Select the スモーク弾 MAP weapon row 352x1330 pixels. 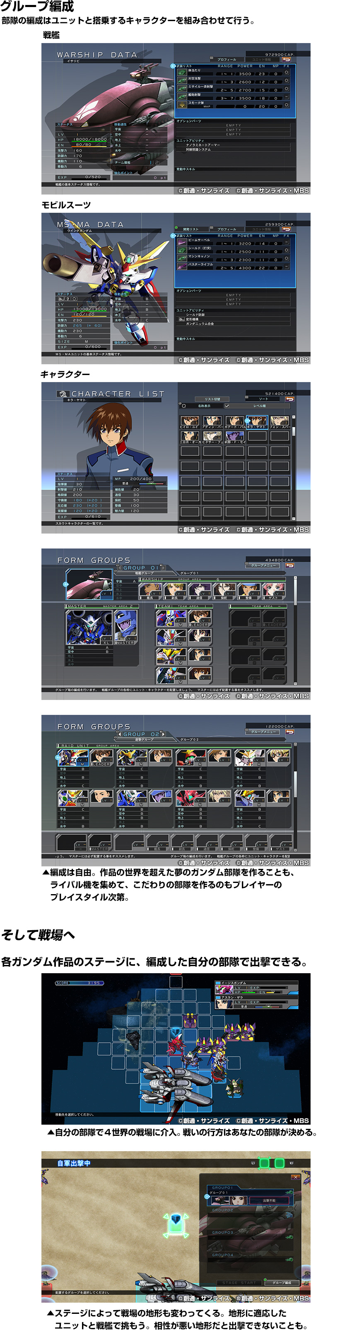point(234,105)
